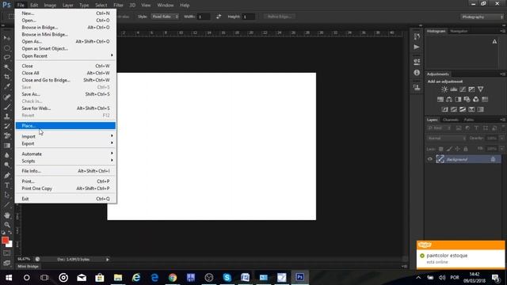
Task: Switch to the Channels tab
Action: click(451, 120)
